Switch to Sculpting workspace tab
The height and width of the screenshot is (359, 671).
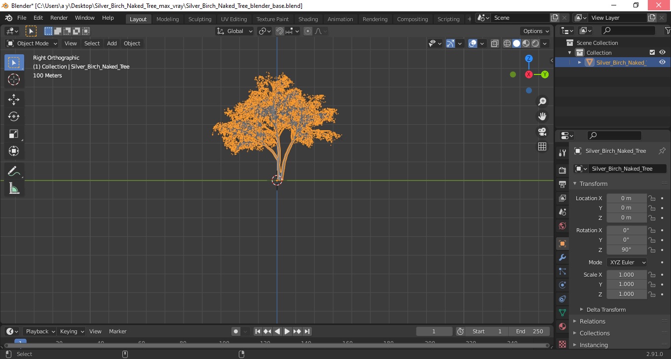point(200,19)
